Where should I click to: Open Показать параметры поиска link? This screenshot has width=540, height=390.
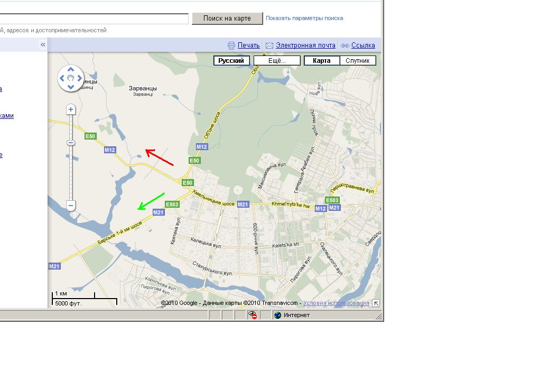(x=304, y=18)
